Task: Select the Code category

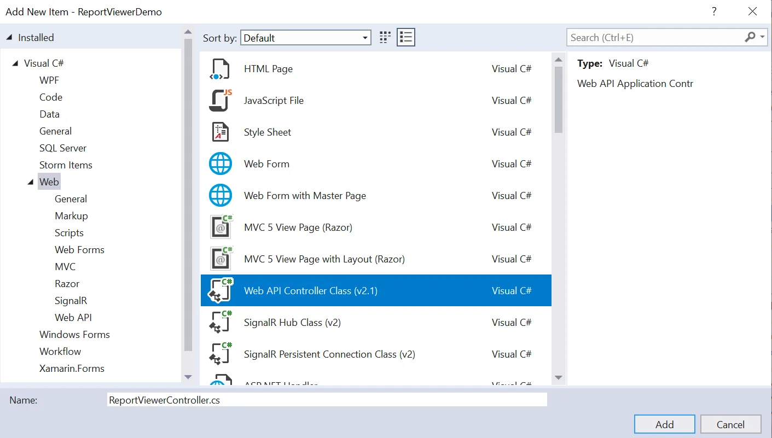Action: [x=51, y=97]
